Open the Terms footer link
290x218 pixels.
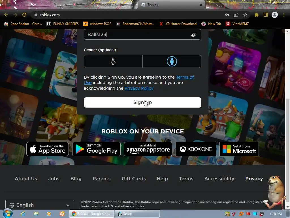coord(186,179)
